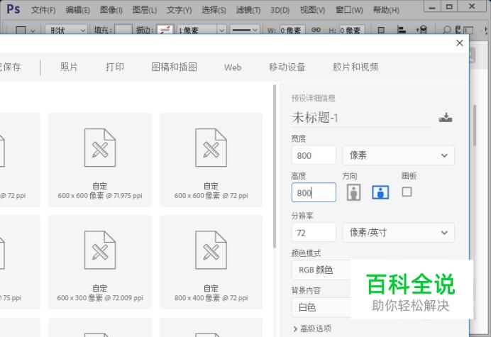Click the Ps application logo
This screenshot has height=337, width=491.
[x=13, y=9]
